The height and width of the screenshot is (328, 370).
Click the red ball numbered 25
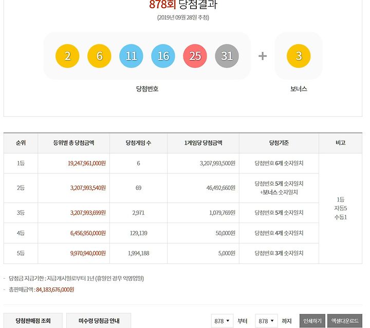[195, 56]
